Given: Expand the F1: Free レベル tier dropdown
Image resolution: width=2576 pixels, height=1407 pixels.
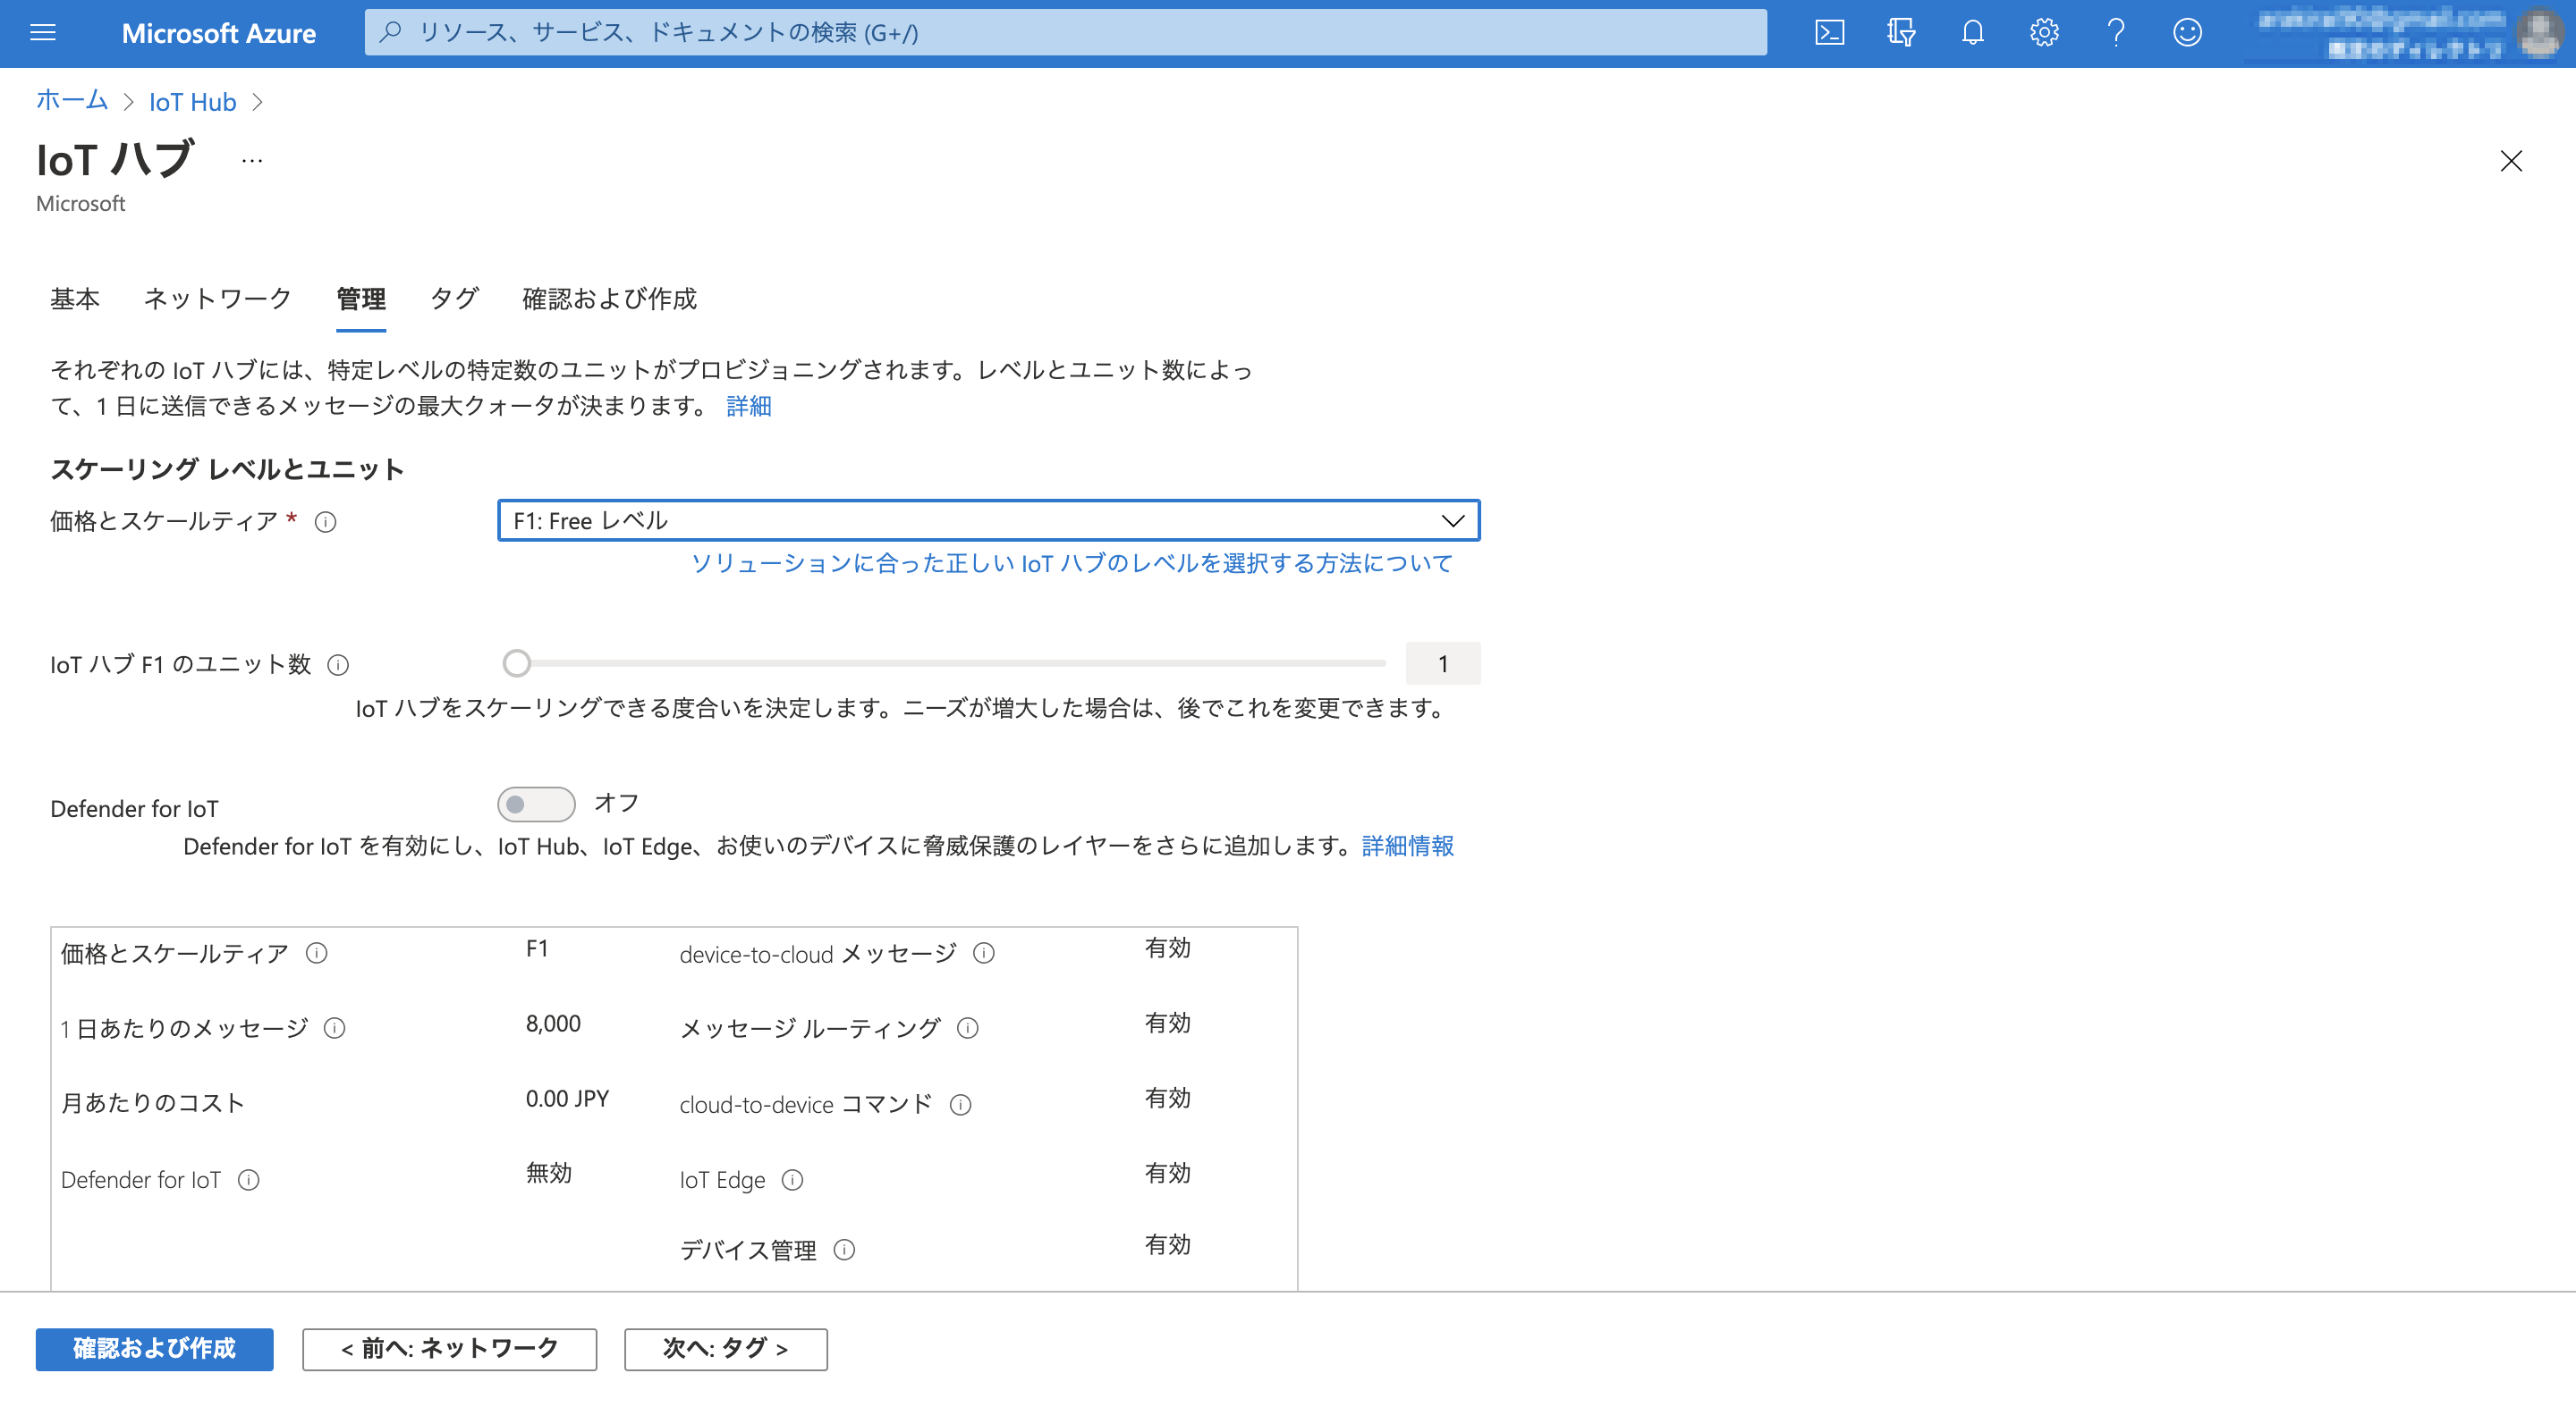Looking at the screenshot, I should 988,520.
